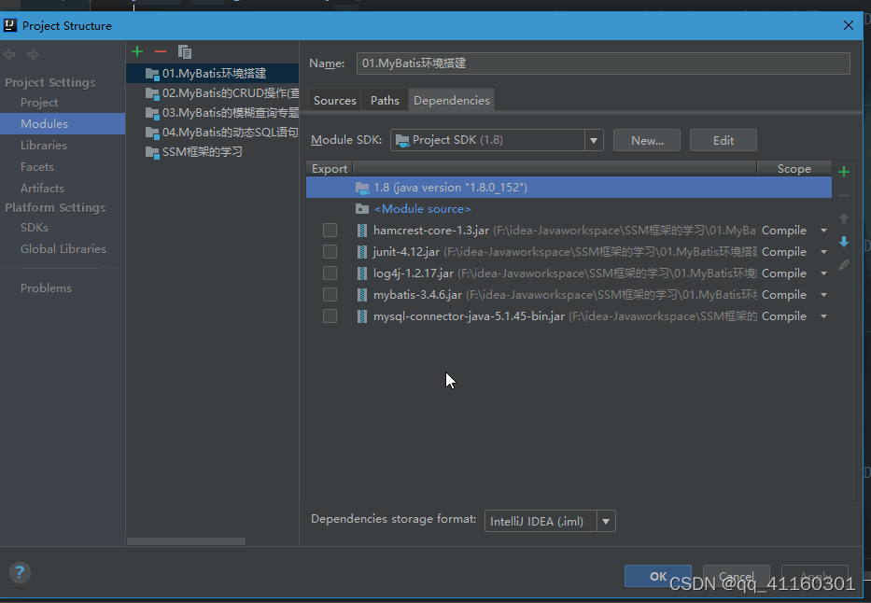Viewport: 871px width, 603px height.
Task: Select module 01.MyBatis环境搭建
Action: click(212, 74)
